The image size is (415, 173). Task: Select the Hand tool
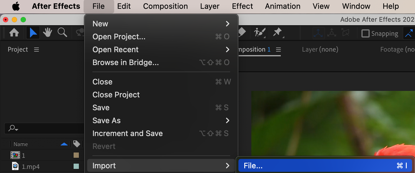[x=47, y=33]
